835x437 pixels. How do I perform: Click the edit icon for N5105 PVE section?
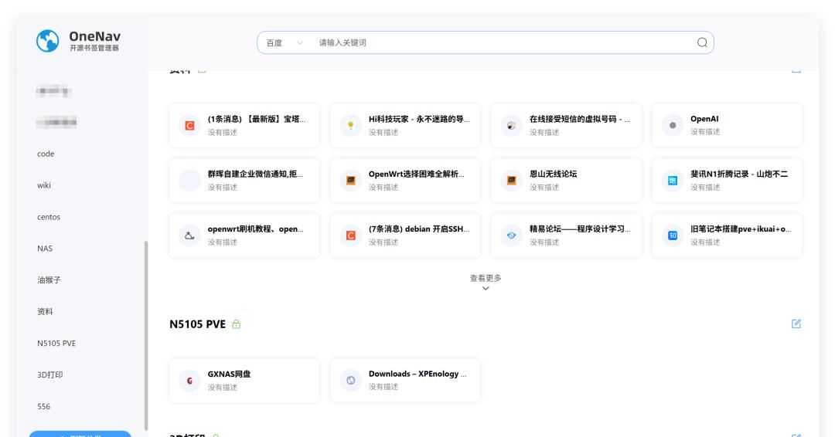coord(796,324)
